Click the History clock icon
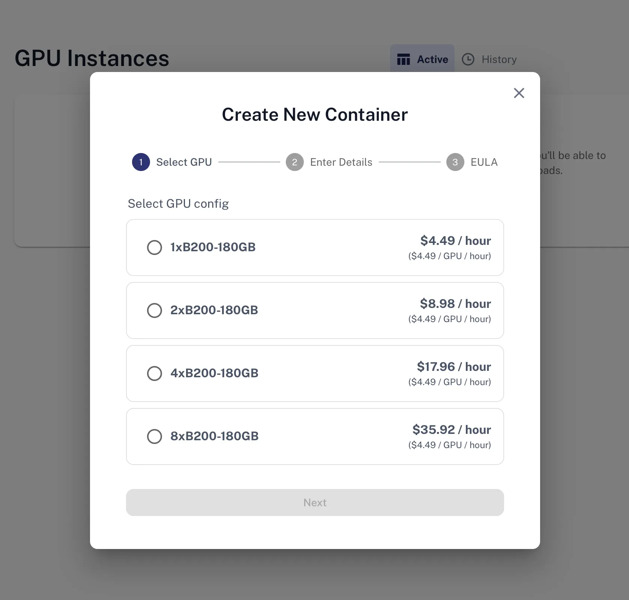Viewport: 629px width, 600px height. 468,59
